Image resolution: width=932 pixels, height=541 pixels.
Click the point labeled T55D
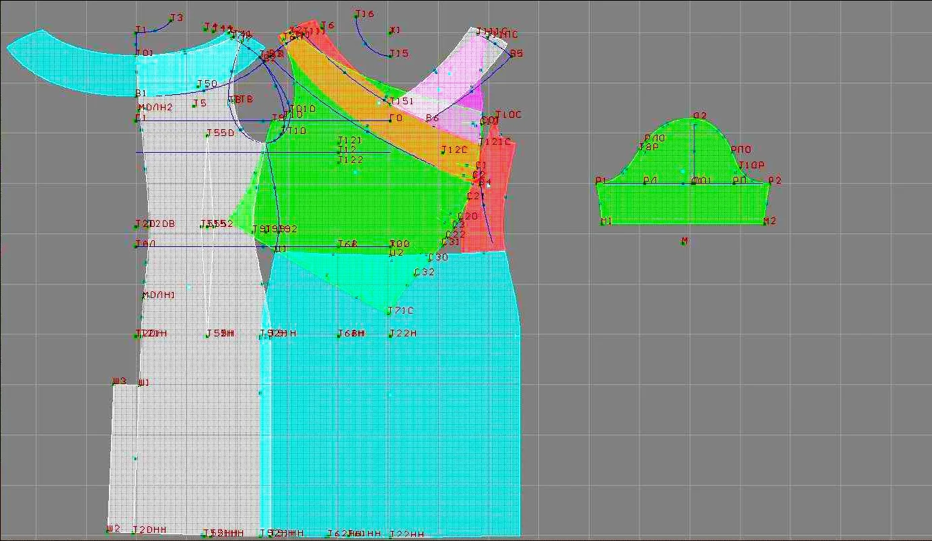[221, 133]
